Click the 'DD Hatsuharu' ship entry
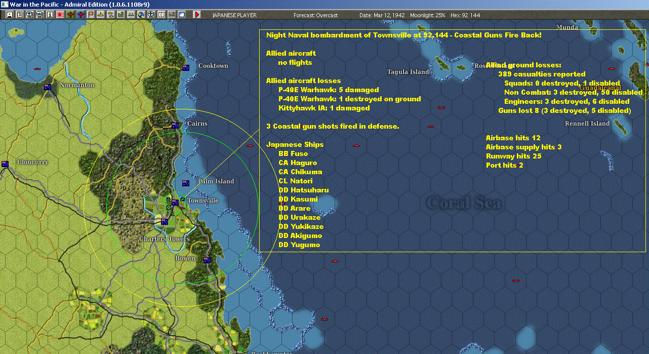The height and width of the screenshot is (354, 649). 304,190
